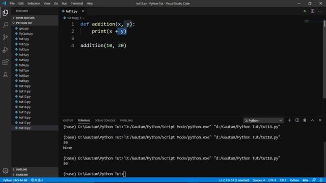326x183 pixels.
Task: Close the terminal panel
Action: pos(320,120)
